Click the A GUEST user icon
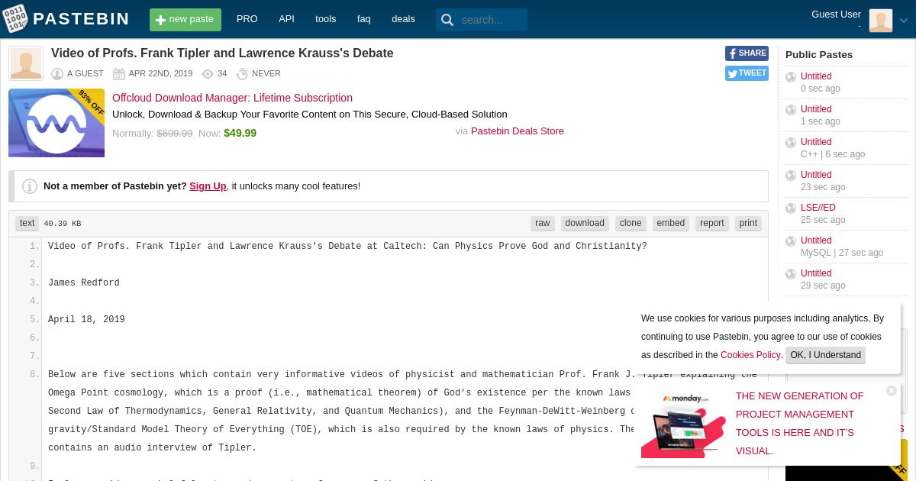 coord(57,74)
